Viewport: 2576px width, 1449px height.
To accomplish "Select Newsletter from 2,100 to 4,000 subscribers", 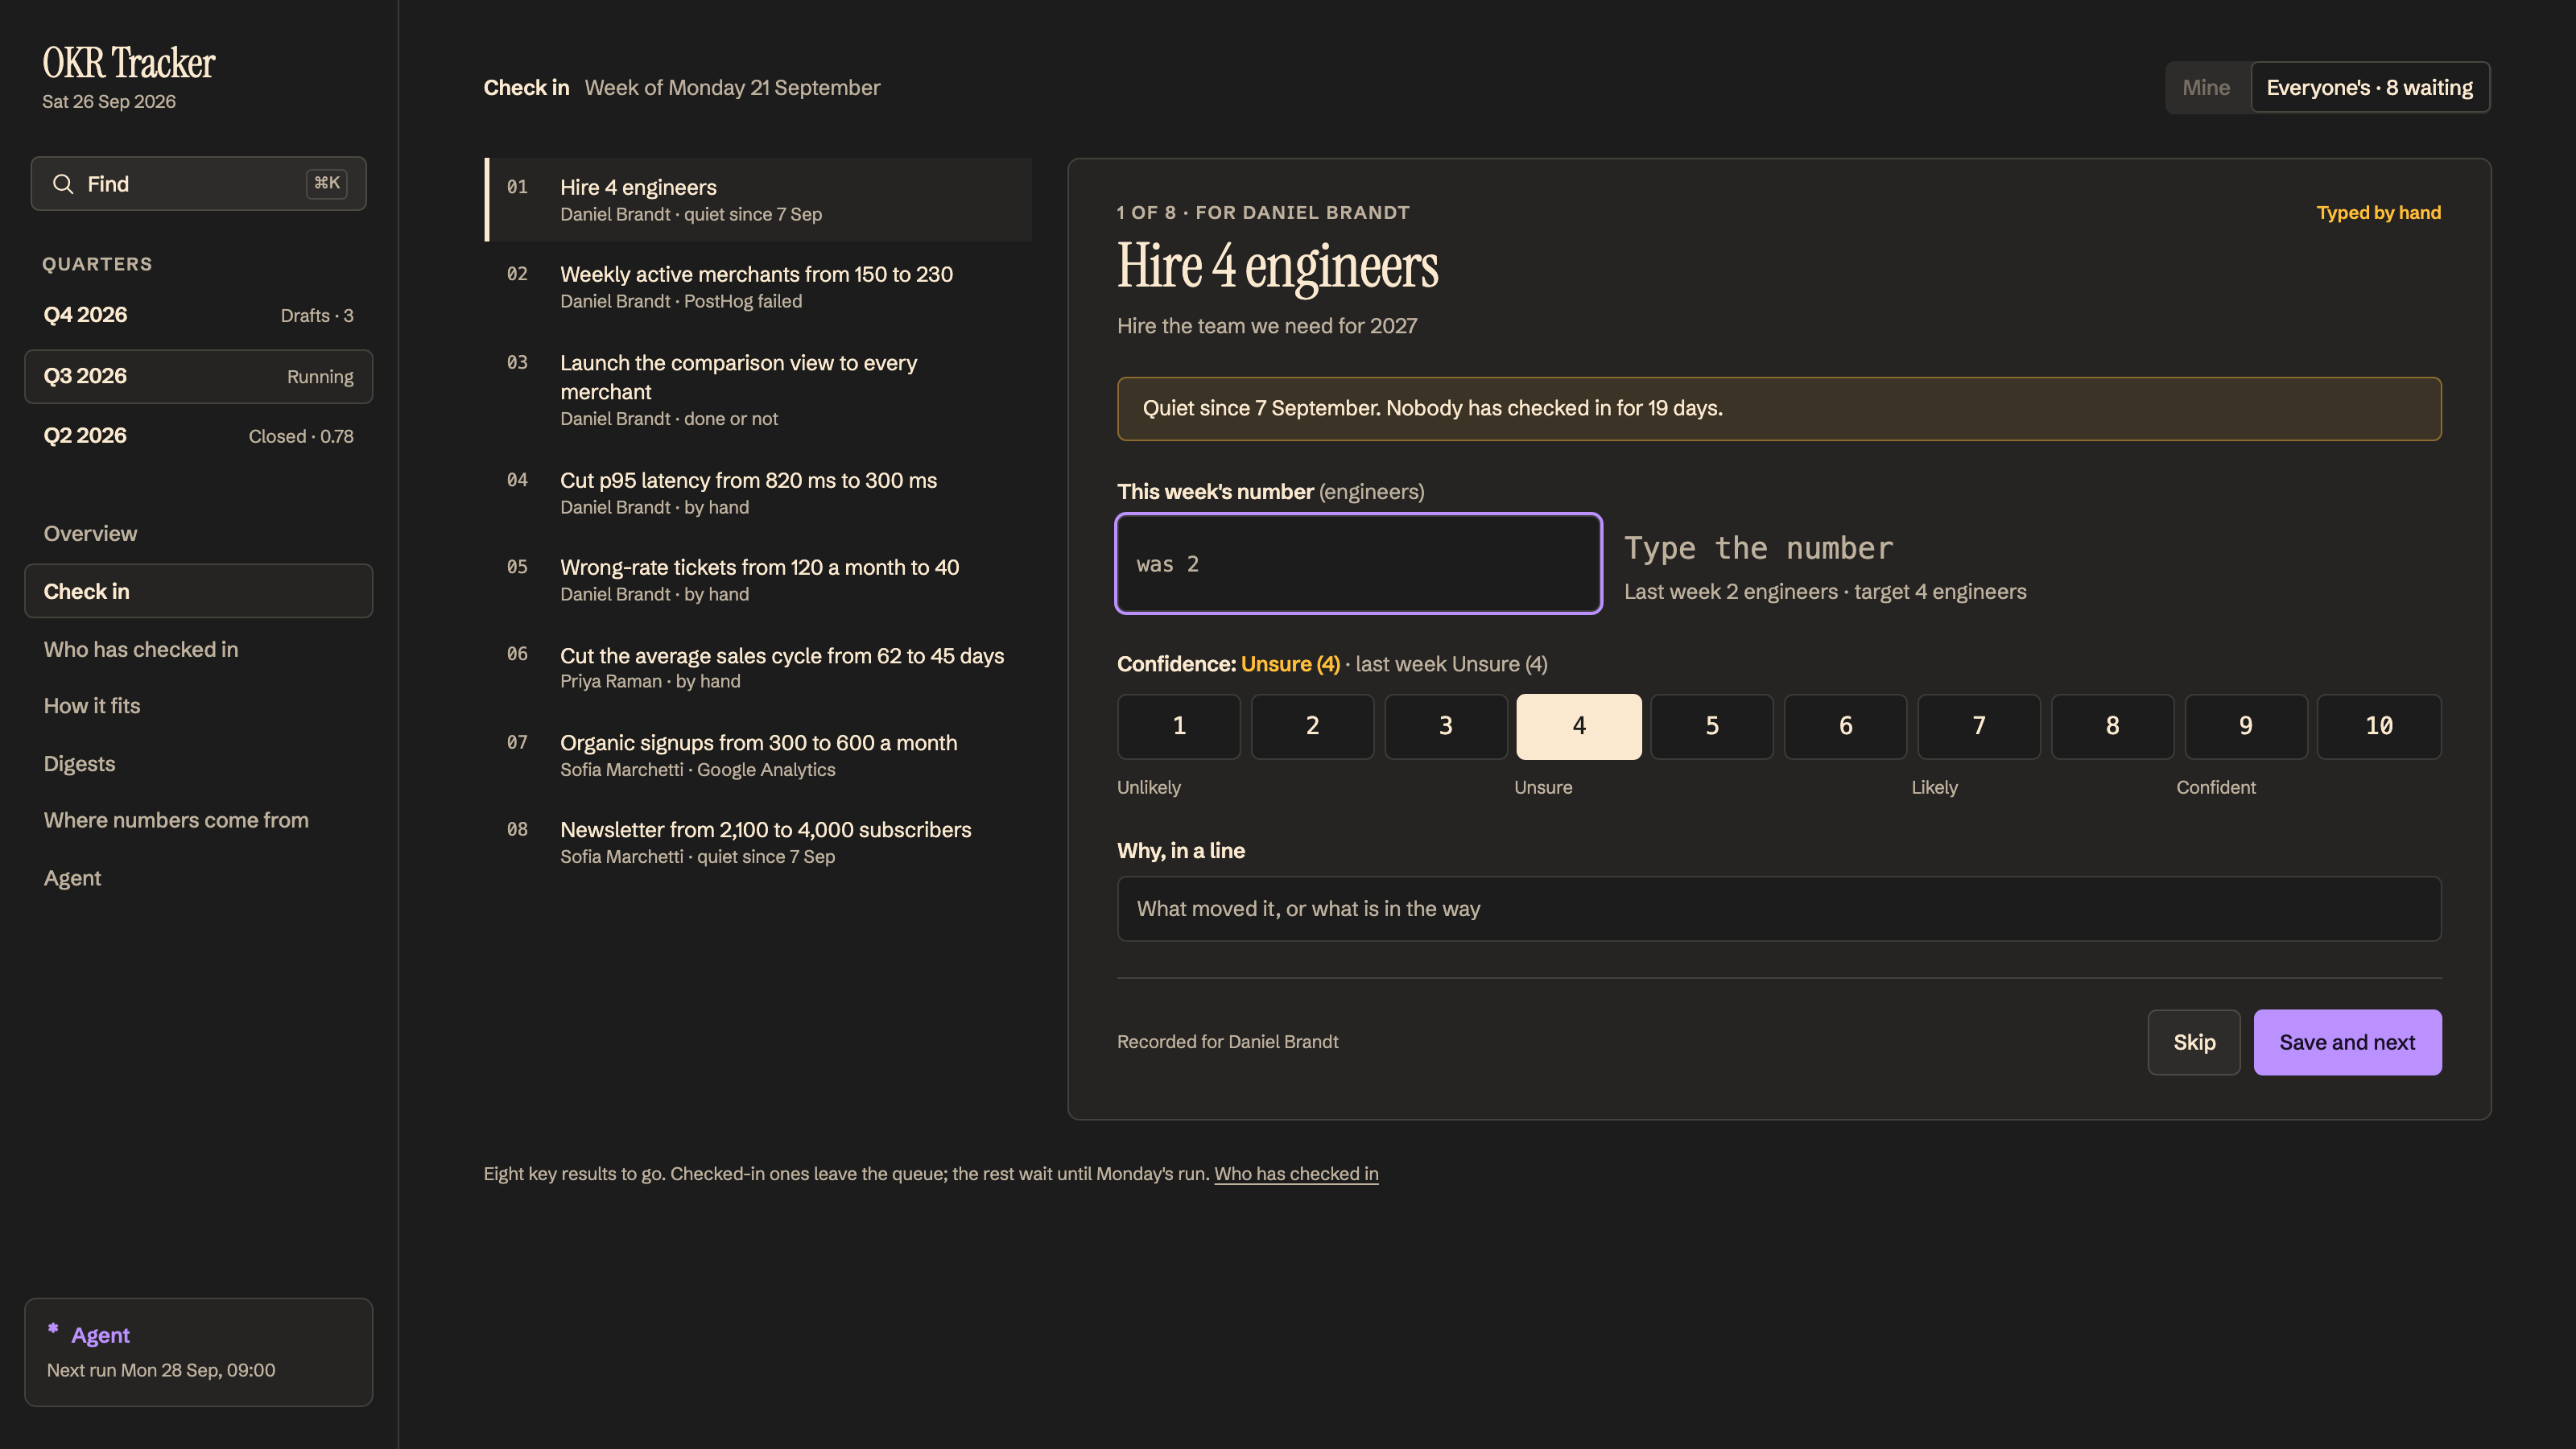I will pyautogui.click(x=758, y=842).
